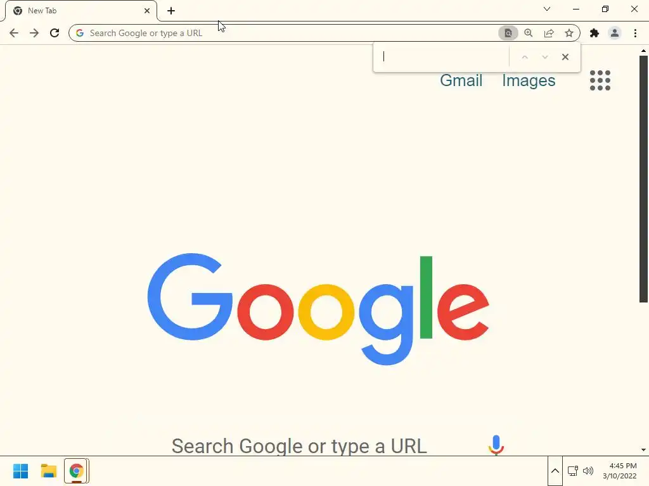
Task: Click the find-in-page toolbar icon
Action: coord(508,33)
